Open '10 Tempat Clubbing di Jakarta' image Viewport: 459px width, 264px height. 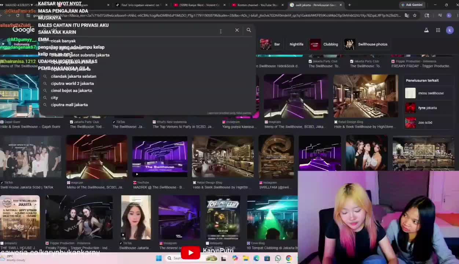click(x=272, y=217)
